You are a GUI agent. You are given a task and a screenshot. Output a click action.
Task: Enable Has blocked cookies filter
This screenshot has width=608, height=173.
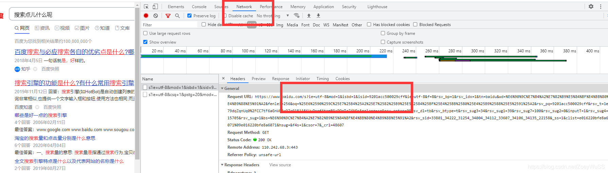[369, 24]
